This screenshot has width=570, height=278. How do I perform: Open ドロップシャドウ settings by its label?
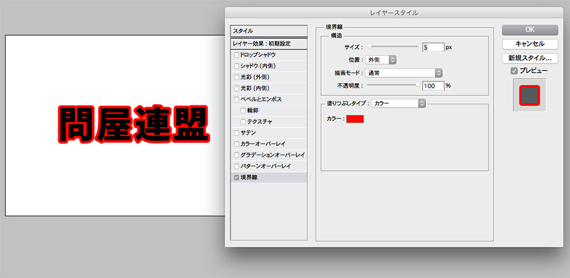(x=258, y=55)
